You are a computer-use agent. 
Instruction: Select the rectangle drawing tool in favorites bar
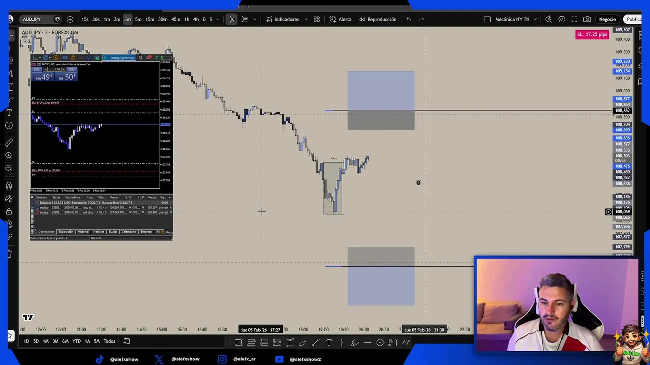(x=238, y=343)
